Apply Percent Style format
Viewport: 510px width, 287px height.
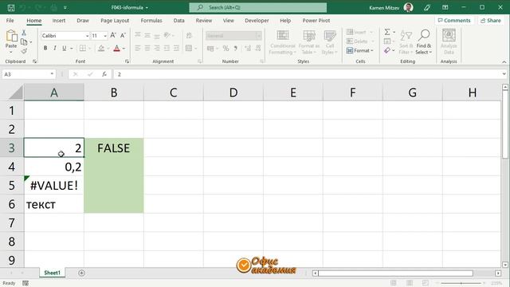[x=226, y=49]
